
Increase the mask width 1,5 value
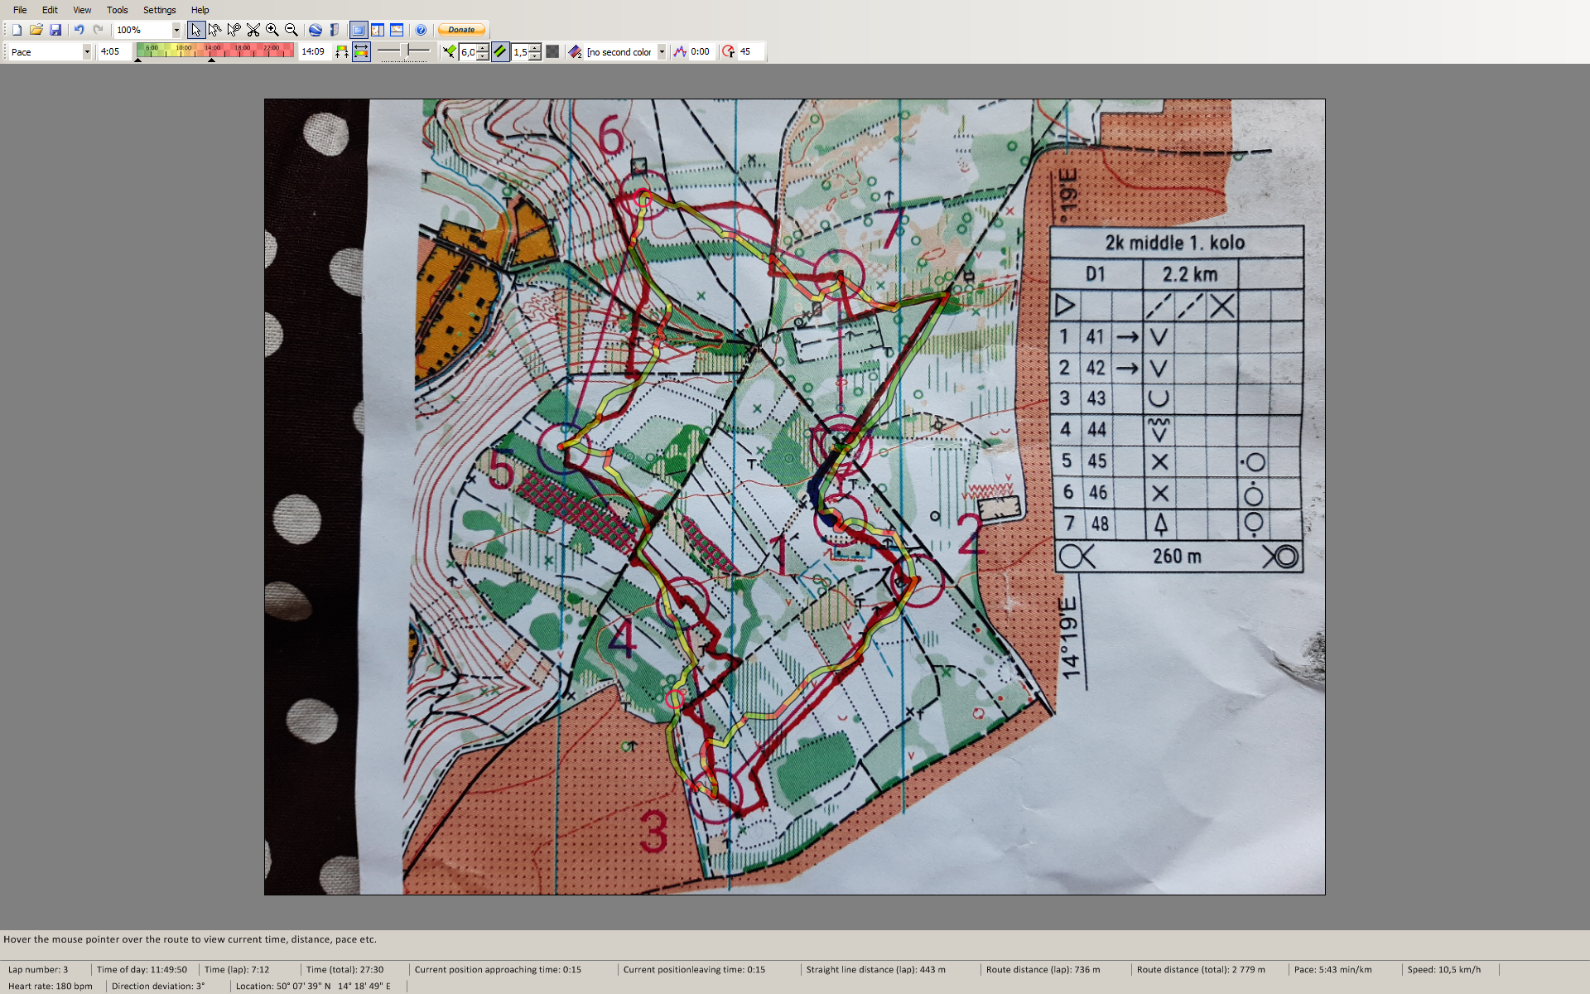point(535,48)
